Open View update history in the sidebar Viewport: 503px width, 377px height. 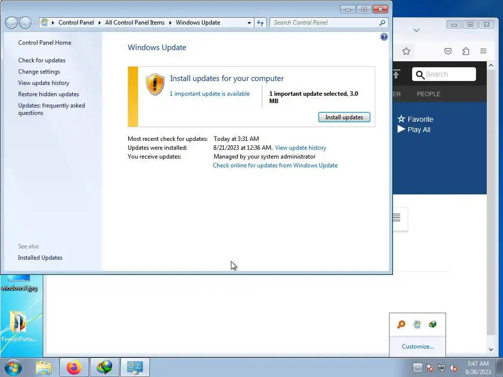coord(44,82)
